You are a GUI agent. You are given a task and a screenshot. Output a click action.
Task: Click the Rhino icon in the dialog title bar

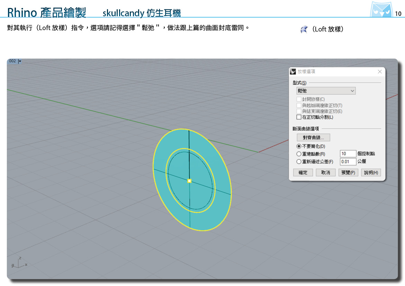point(293,72)
